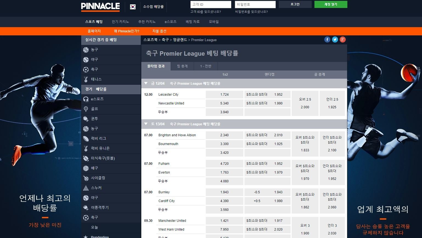
Task: Select 오버 2.5 at 2.000
Action: (305, 103)
